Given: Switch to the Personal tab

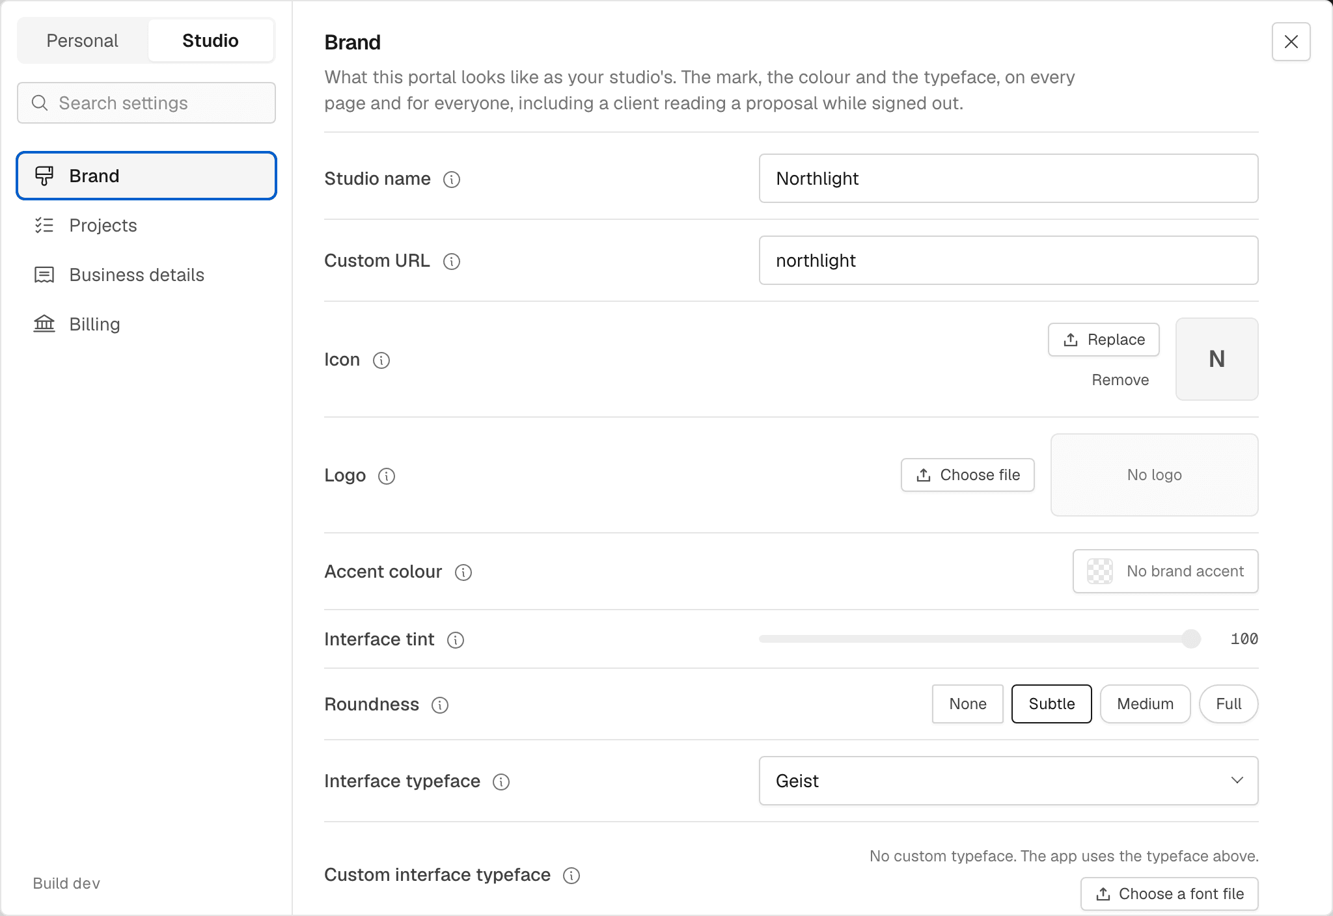Looking at the screenshot, I should [83, 40].
